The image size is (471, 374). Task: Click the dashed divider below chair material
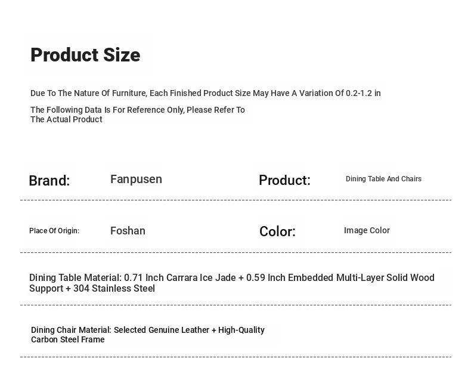tap(236, 357)
